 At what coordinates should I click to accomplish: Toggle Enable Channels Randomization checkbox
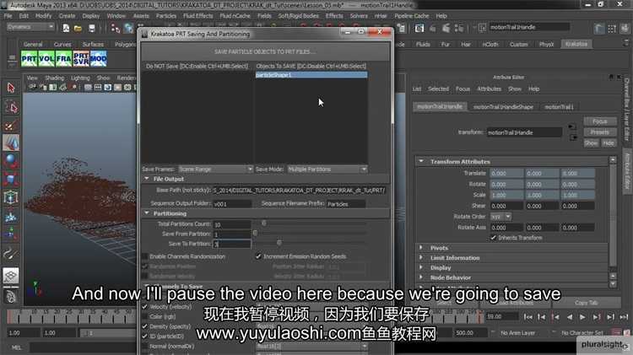(x=144, y=256)
